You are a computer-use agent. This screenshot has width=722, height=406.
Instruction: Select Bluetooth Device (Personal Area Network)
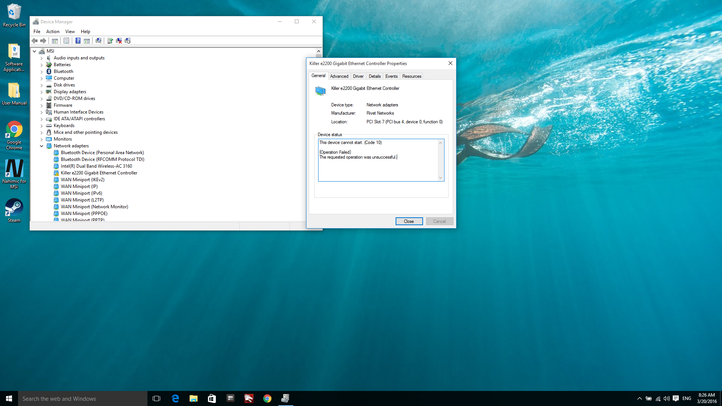click(x=102, y=153)
